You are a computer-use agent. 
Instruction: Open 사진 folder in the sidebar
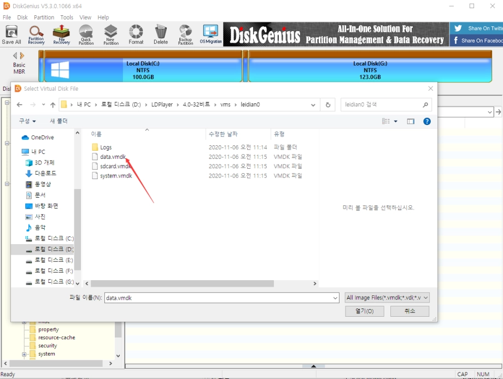(x=36, y=217)
